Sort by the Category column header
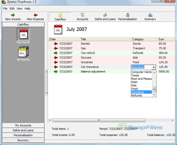 143,39
